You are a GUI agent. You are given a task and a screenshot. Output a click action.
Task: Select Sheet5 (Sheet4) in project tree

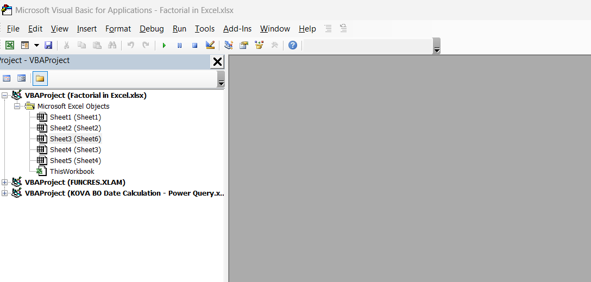[x=76, y=161]
